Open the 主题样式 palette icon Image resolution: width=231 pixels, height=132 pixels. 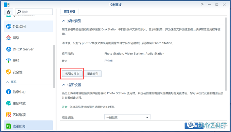(8, 103)
